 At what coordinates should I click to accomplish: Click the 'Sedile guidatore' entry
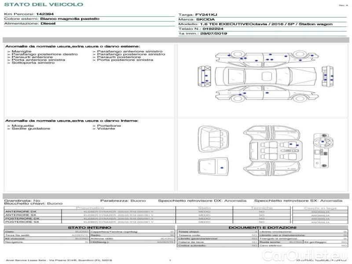31,128
